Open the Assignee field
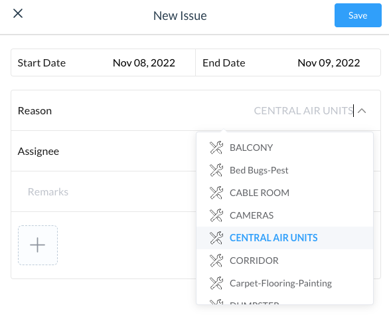Viewport: 389px width, 323px height. [x=104, y=151]
